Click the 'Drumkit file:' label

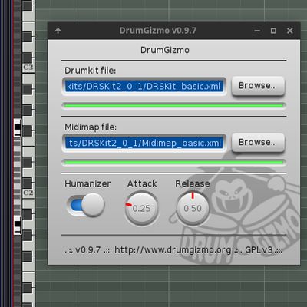click(91, 71)
